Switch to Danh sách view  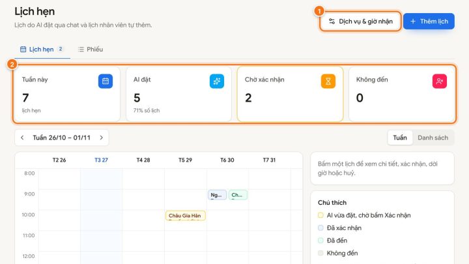coord(433,138)
